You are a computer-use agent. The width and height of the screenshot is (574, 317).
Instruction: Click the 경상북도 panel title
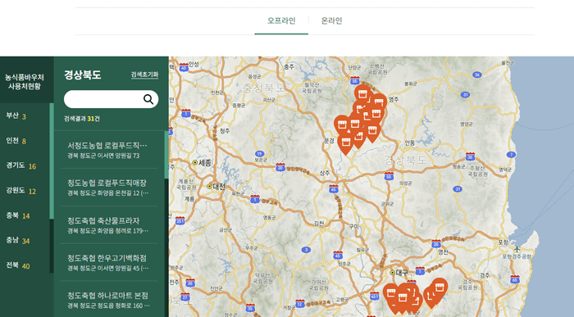(x=82, y=75)
